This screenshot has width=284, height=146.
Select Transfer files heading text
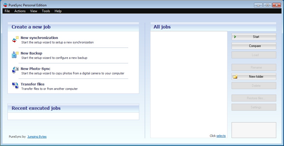[x=32, y=84]
